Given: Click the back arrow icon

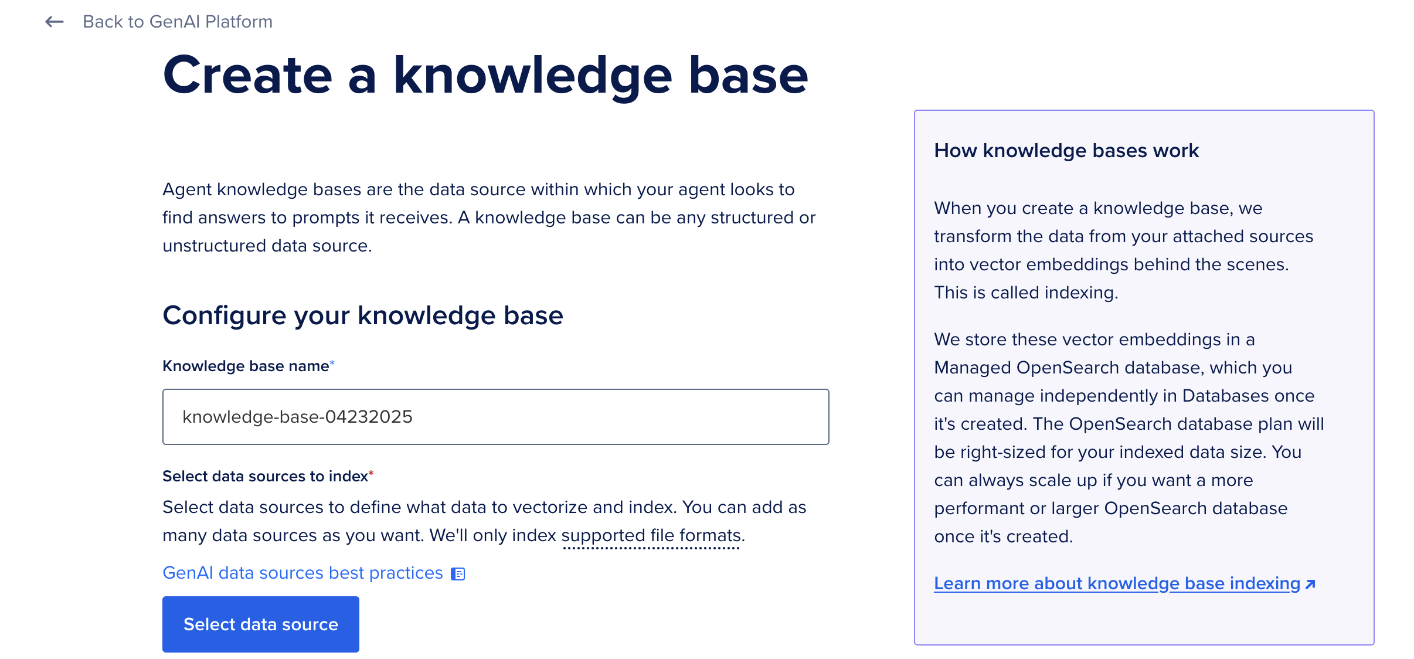Looking at the screenshot, I should click(55, 22).
